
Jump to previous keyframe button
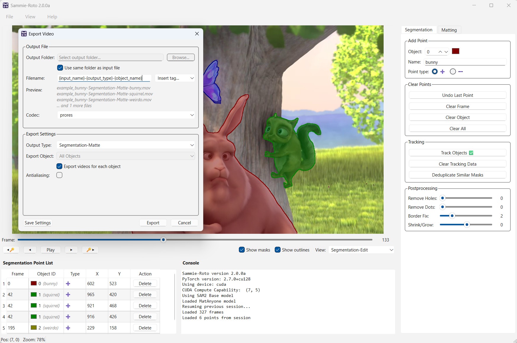(x=11, y=250)
